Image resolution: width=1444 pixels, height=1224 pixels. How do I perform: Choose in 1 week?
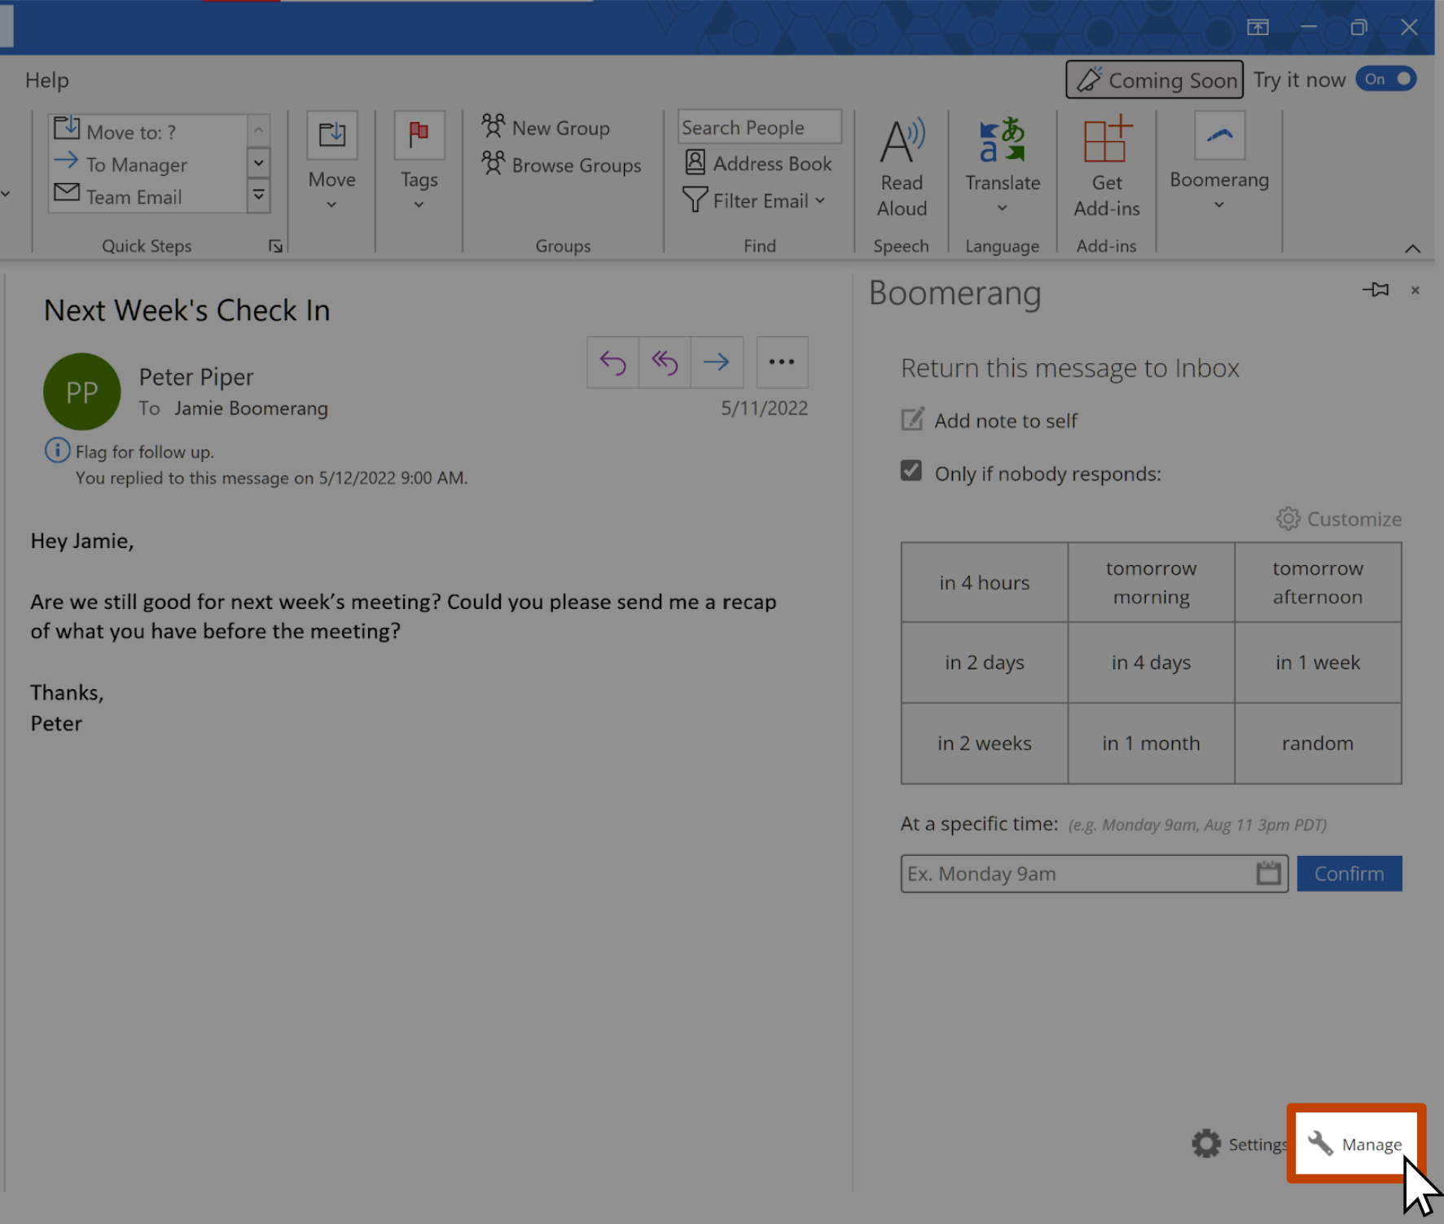(x=1318, y=662)
